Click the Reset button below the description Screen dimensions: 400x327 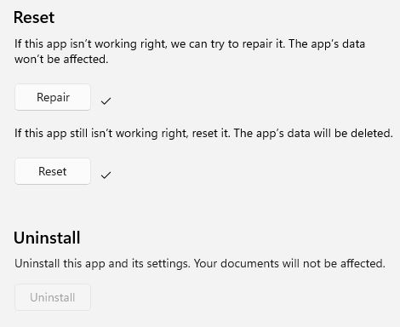53,171
